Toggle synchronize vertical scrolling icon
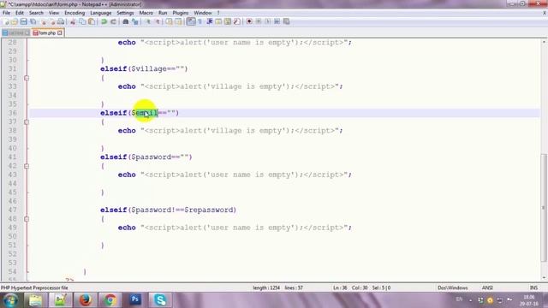548x308 pixels. pyautogui.click(x=170, y=21)
